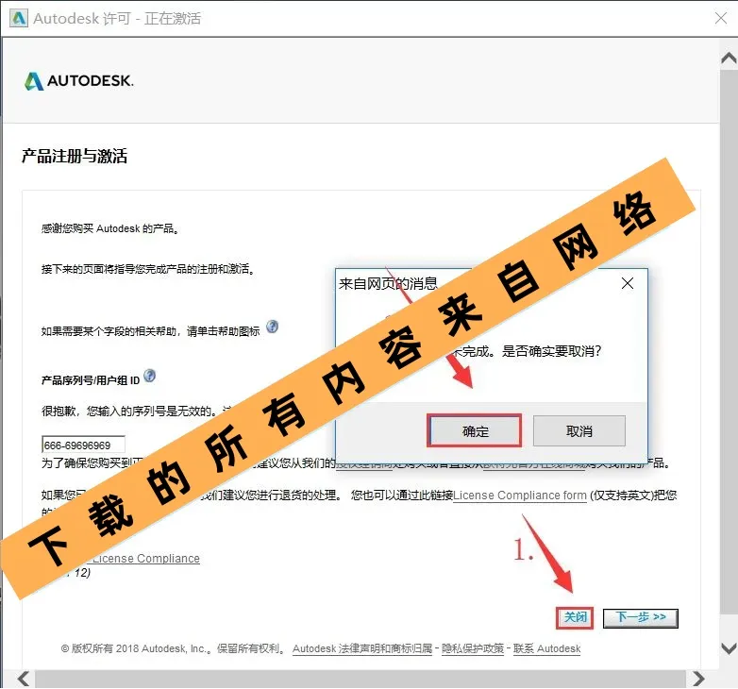Viewport: 738px width, 689px height.
Task: Click the vertical scrollbar up arrow
Action: [729, 58]
